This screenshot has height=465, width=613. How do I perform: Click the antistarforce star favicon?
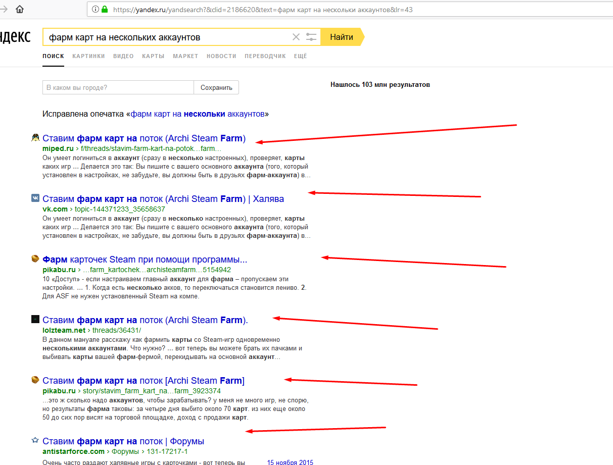click(x=35, y=441)
